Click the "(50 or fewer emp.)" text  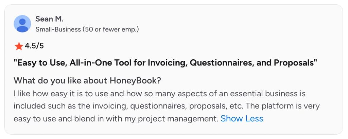110,29
